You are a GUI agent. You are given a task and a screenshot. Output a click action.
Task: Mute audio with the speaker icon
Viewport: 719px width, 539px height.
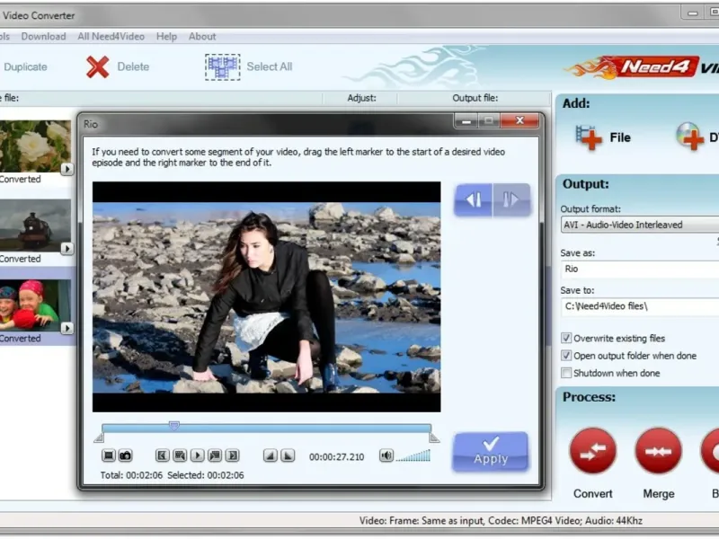(x=386, y=455)
